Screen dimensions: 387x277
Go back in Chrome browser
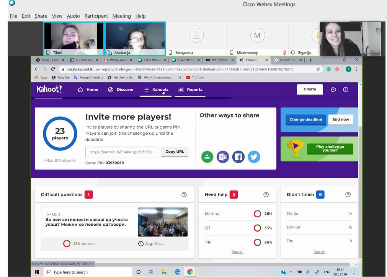(x=36, y=69)
